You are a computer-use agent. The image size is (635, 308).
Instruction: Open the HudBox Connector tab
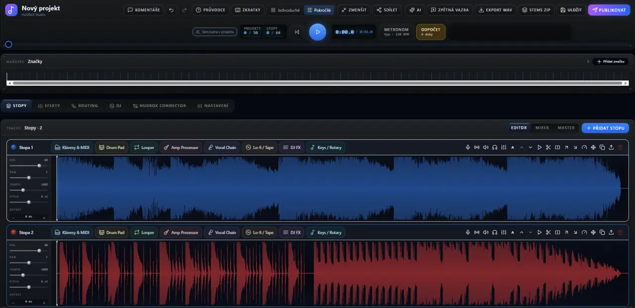coord(159,105)
